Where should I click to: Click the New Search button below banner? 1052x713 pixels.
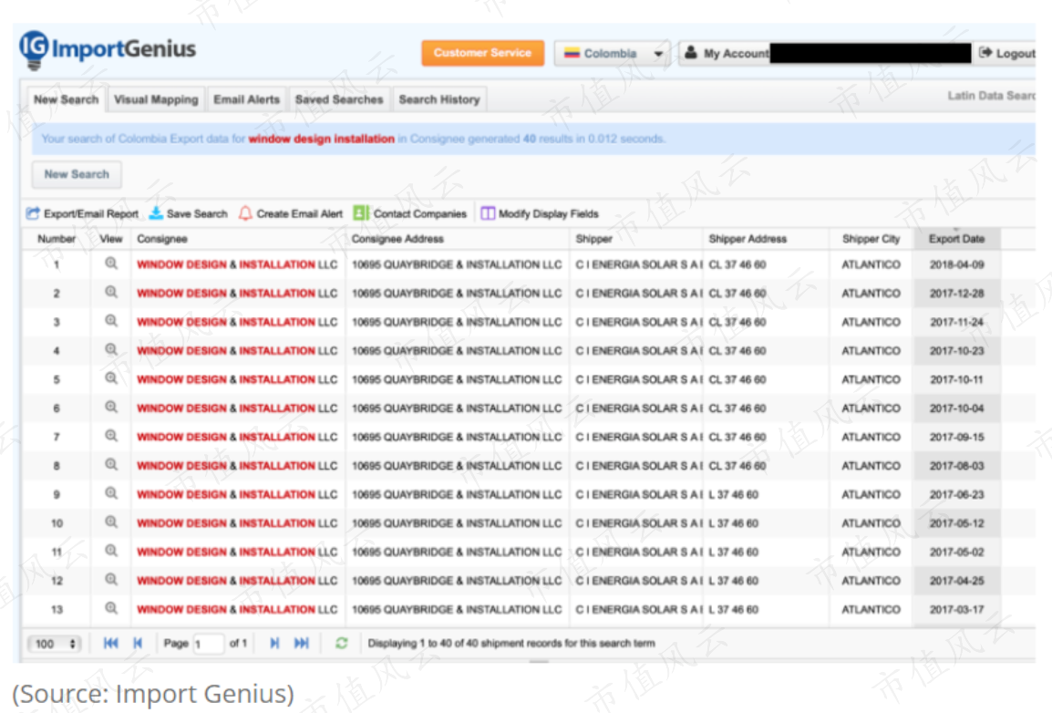(77, 174)
